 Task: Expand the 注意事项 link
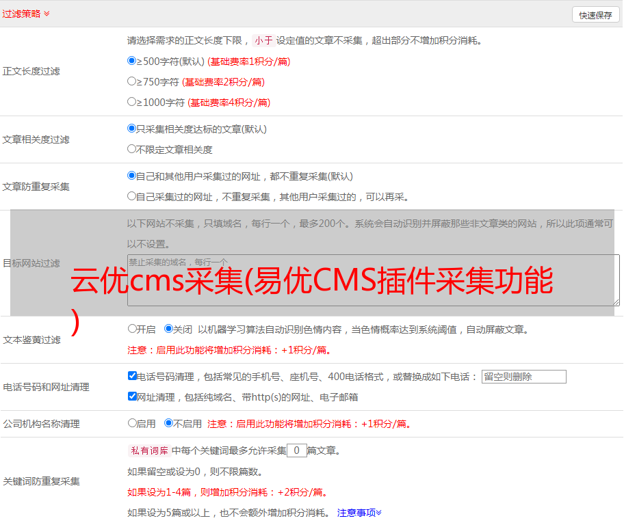(x=359, y=513)
